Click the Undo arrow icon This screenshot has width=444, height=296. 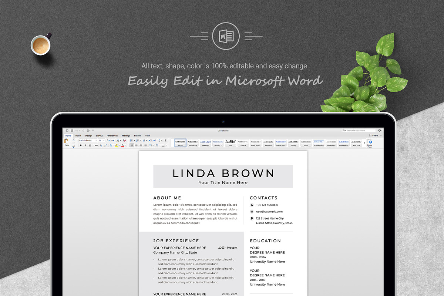pyautogui.click(x=77, y=131)
